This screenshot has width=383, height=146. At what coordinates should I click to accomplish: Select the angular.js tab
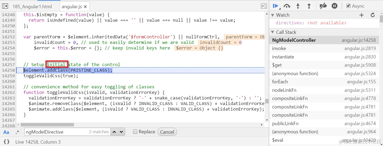(72, 6)
